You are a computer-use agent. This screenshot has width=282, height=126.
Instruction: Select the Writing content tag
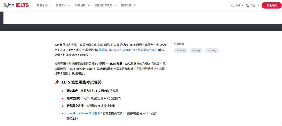pos(196,51)
